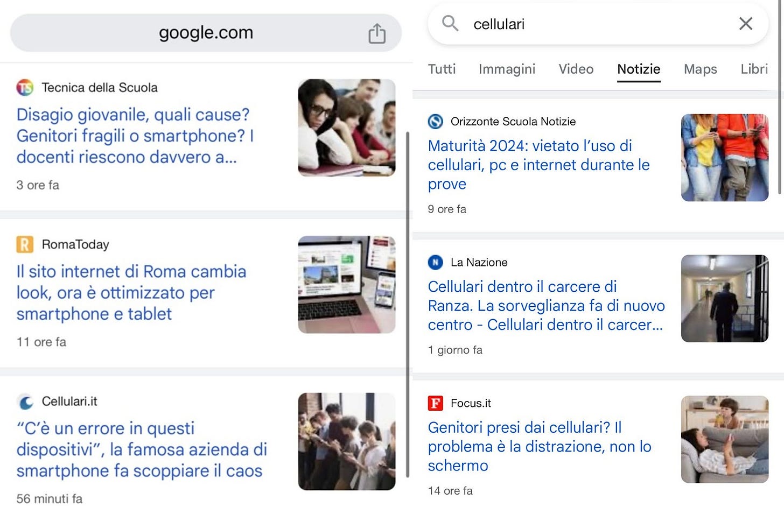784x507 pixels.
Task: Click the 3 ore fa timestamp
Action: tap(38, 185)
